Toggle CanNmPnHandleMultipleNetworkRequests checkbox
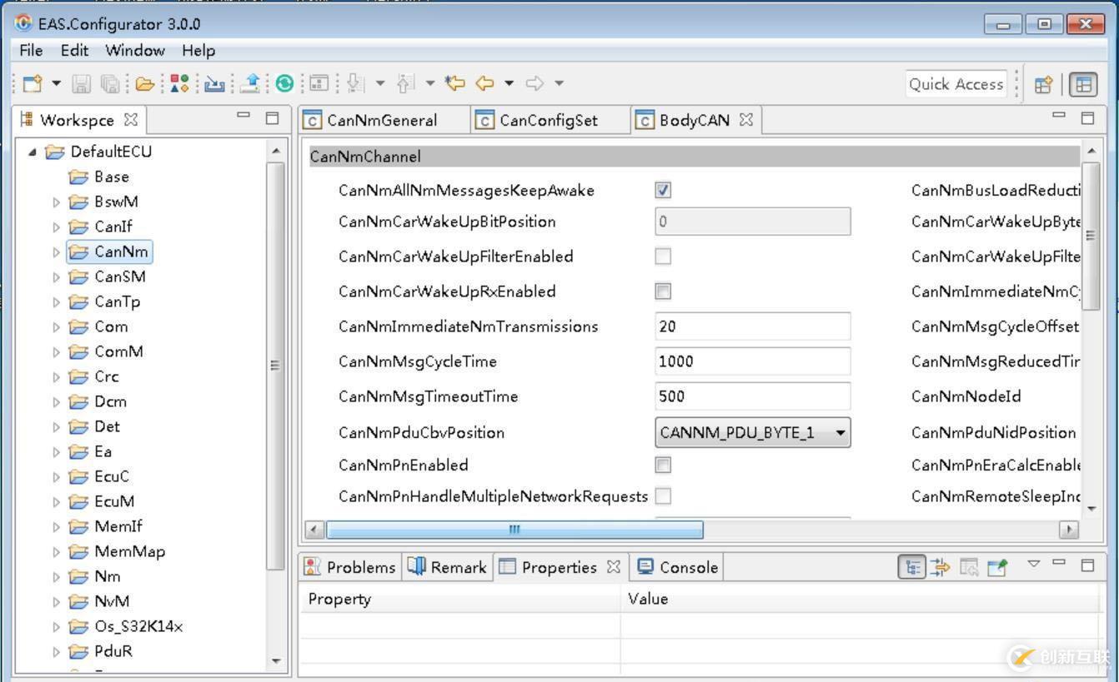Viewport: 1119px width, 682px height. (663, 496)
